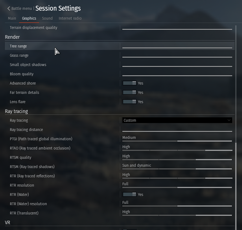Change RTSM quality slider
The image size is (242, 230).
pos(177,160)
